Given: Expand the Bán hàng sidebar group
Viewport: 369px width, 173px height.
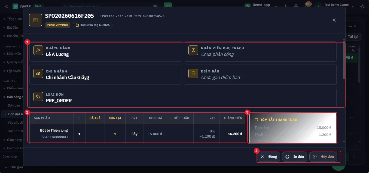Looking at the screenshot, I should click(x=15, y=97).
